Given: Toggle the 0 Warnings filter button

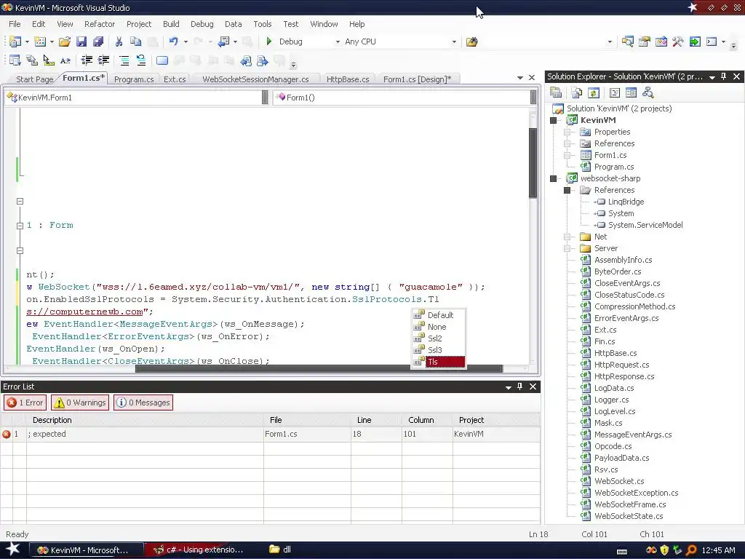Looking at the screenshot, I should [80, 403].
